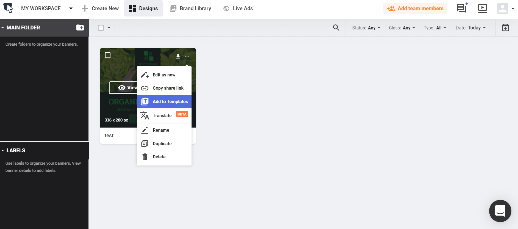This screenshot has height=229, width=518.
Task: Open the MY WORKSPACE dropdown arrow
Action: [x=71, y=9]
